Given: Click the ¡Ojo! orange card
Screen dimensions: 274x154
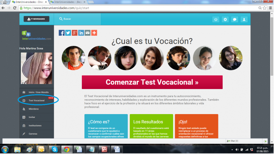Looking at the screenshot, I should [197, 126].
